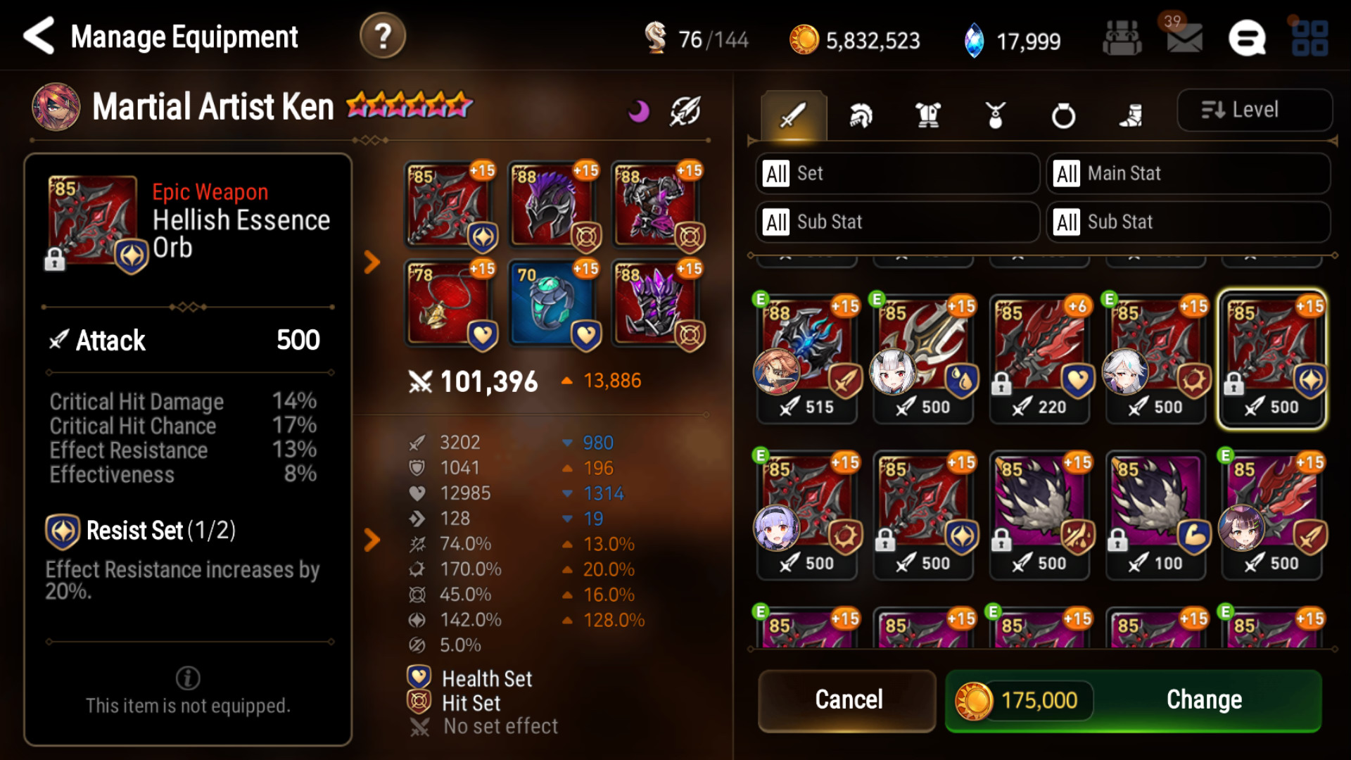1351x760 pixels.
Task: Expand the stats panel orange arrow
Action: [x=372, y=540]
